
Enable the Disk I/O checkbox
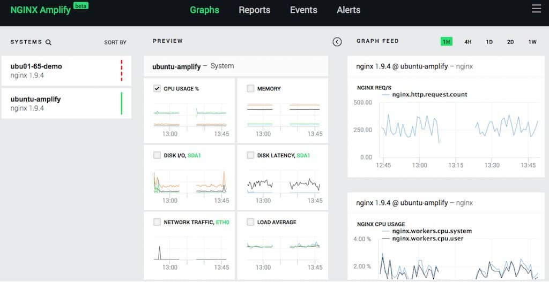157,155
